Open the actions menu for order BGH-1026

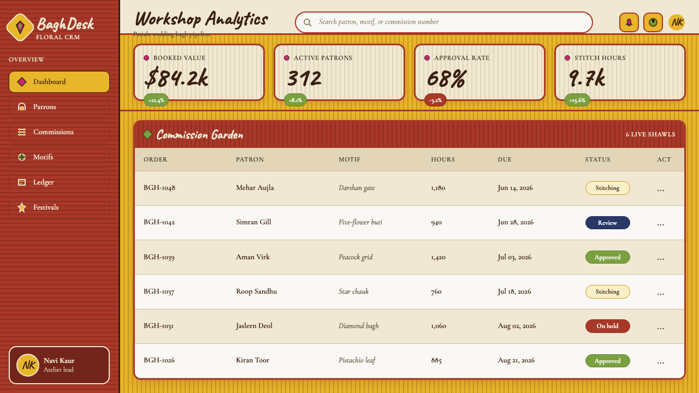[x=661, y=361]
